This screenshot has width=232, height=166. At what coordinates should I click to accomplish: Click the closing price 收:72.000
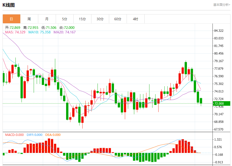point(67,28)
